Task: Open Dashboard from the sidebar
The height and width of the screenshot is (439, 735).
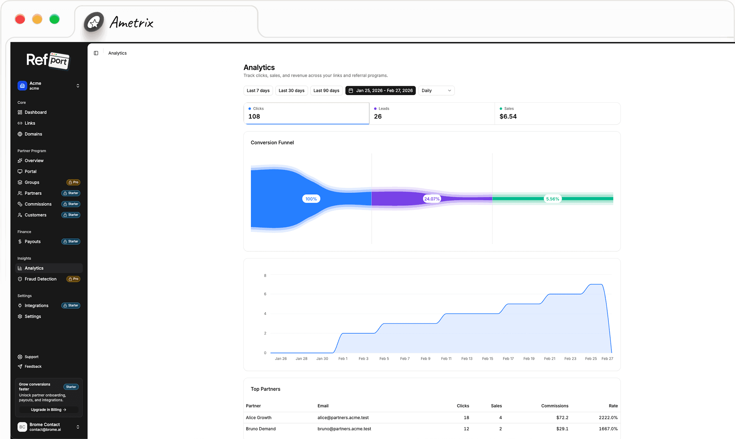Action: 36,112
